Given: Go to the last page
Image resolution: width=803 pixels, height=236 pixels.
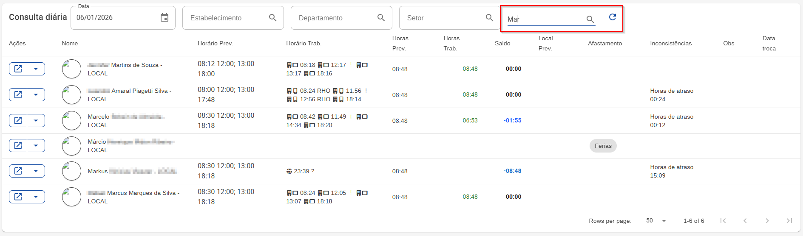Looking at the screenshot, I should click(789, 221).
